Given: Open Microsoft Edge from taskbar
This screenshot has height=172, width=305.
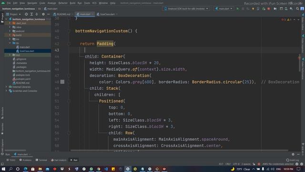Looking at the screenshot, I should pyautogui.click(x=25, y=169).
